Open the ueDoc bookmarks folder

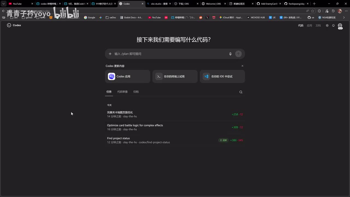click(111, 18)
